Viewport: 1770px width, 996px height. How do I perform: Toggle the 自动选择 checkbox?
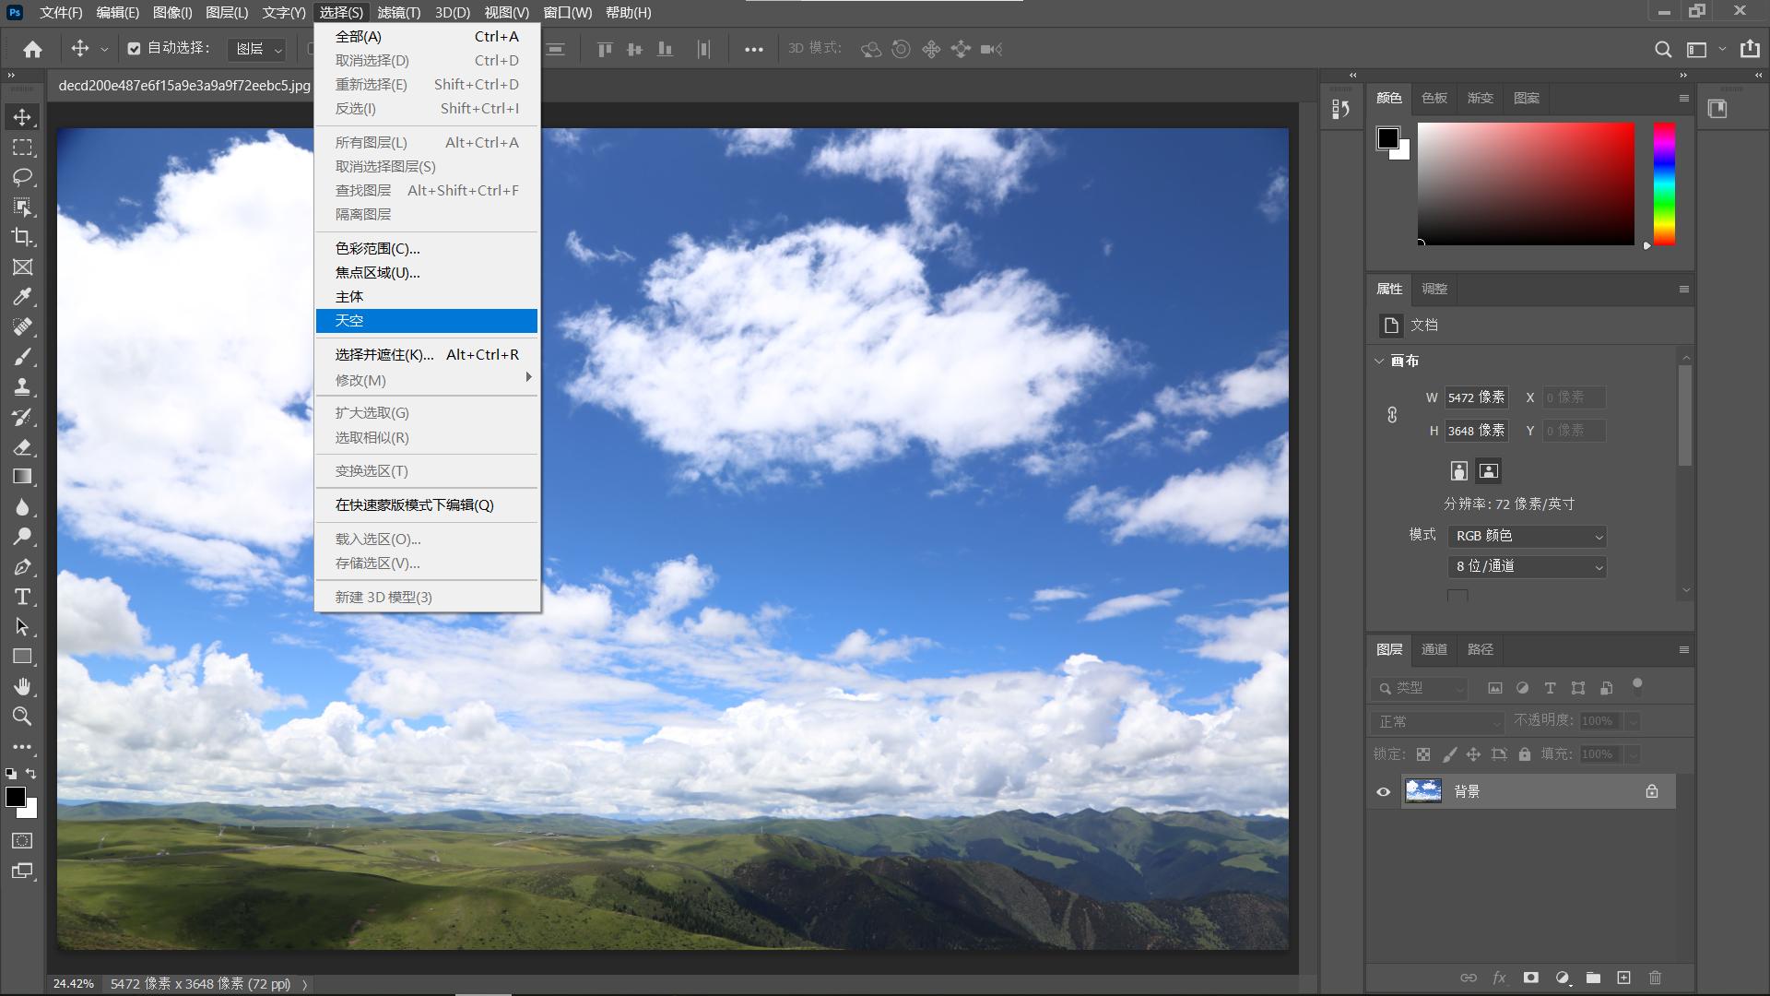point(135,48)
